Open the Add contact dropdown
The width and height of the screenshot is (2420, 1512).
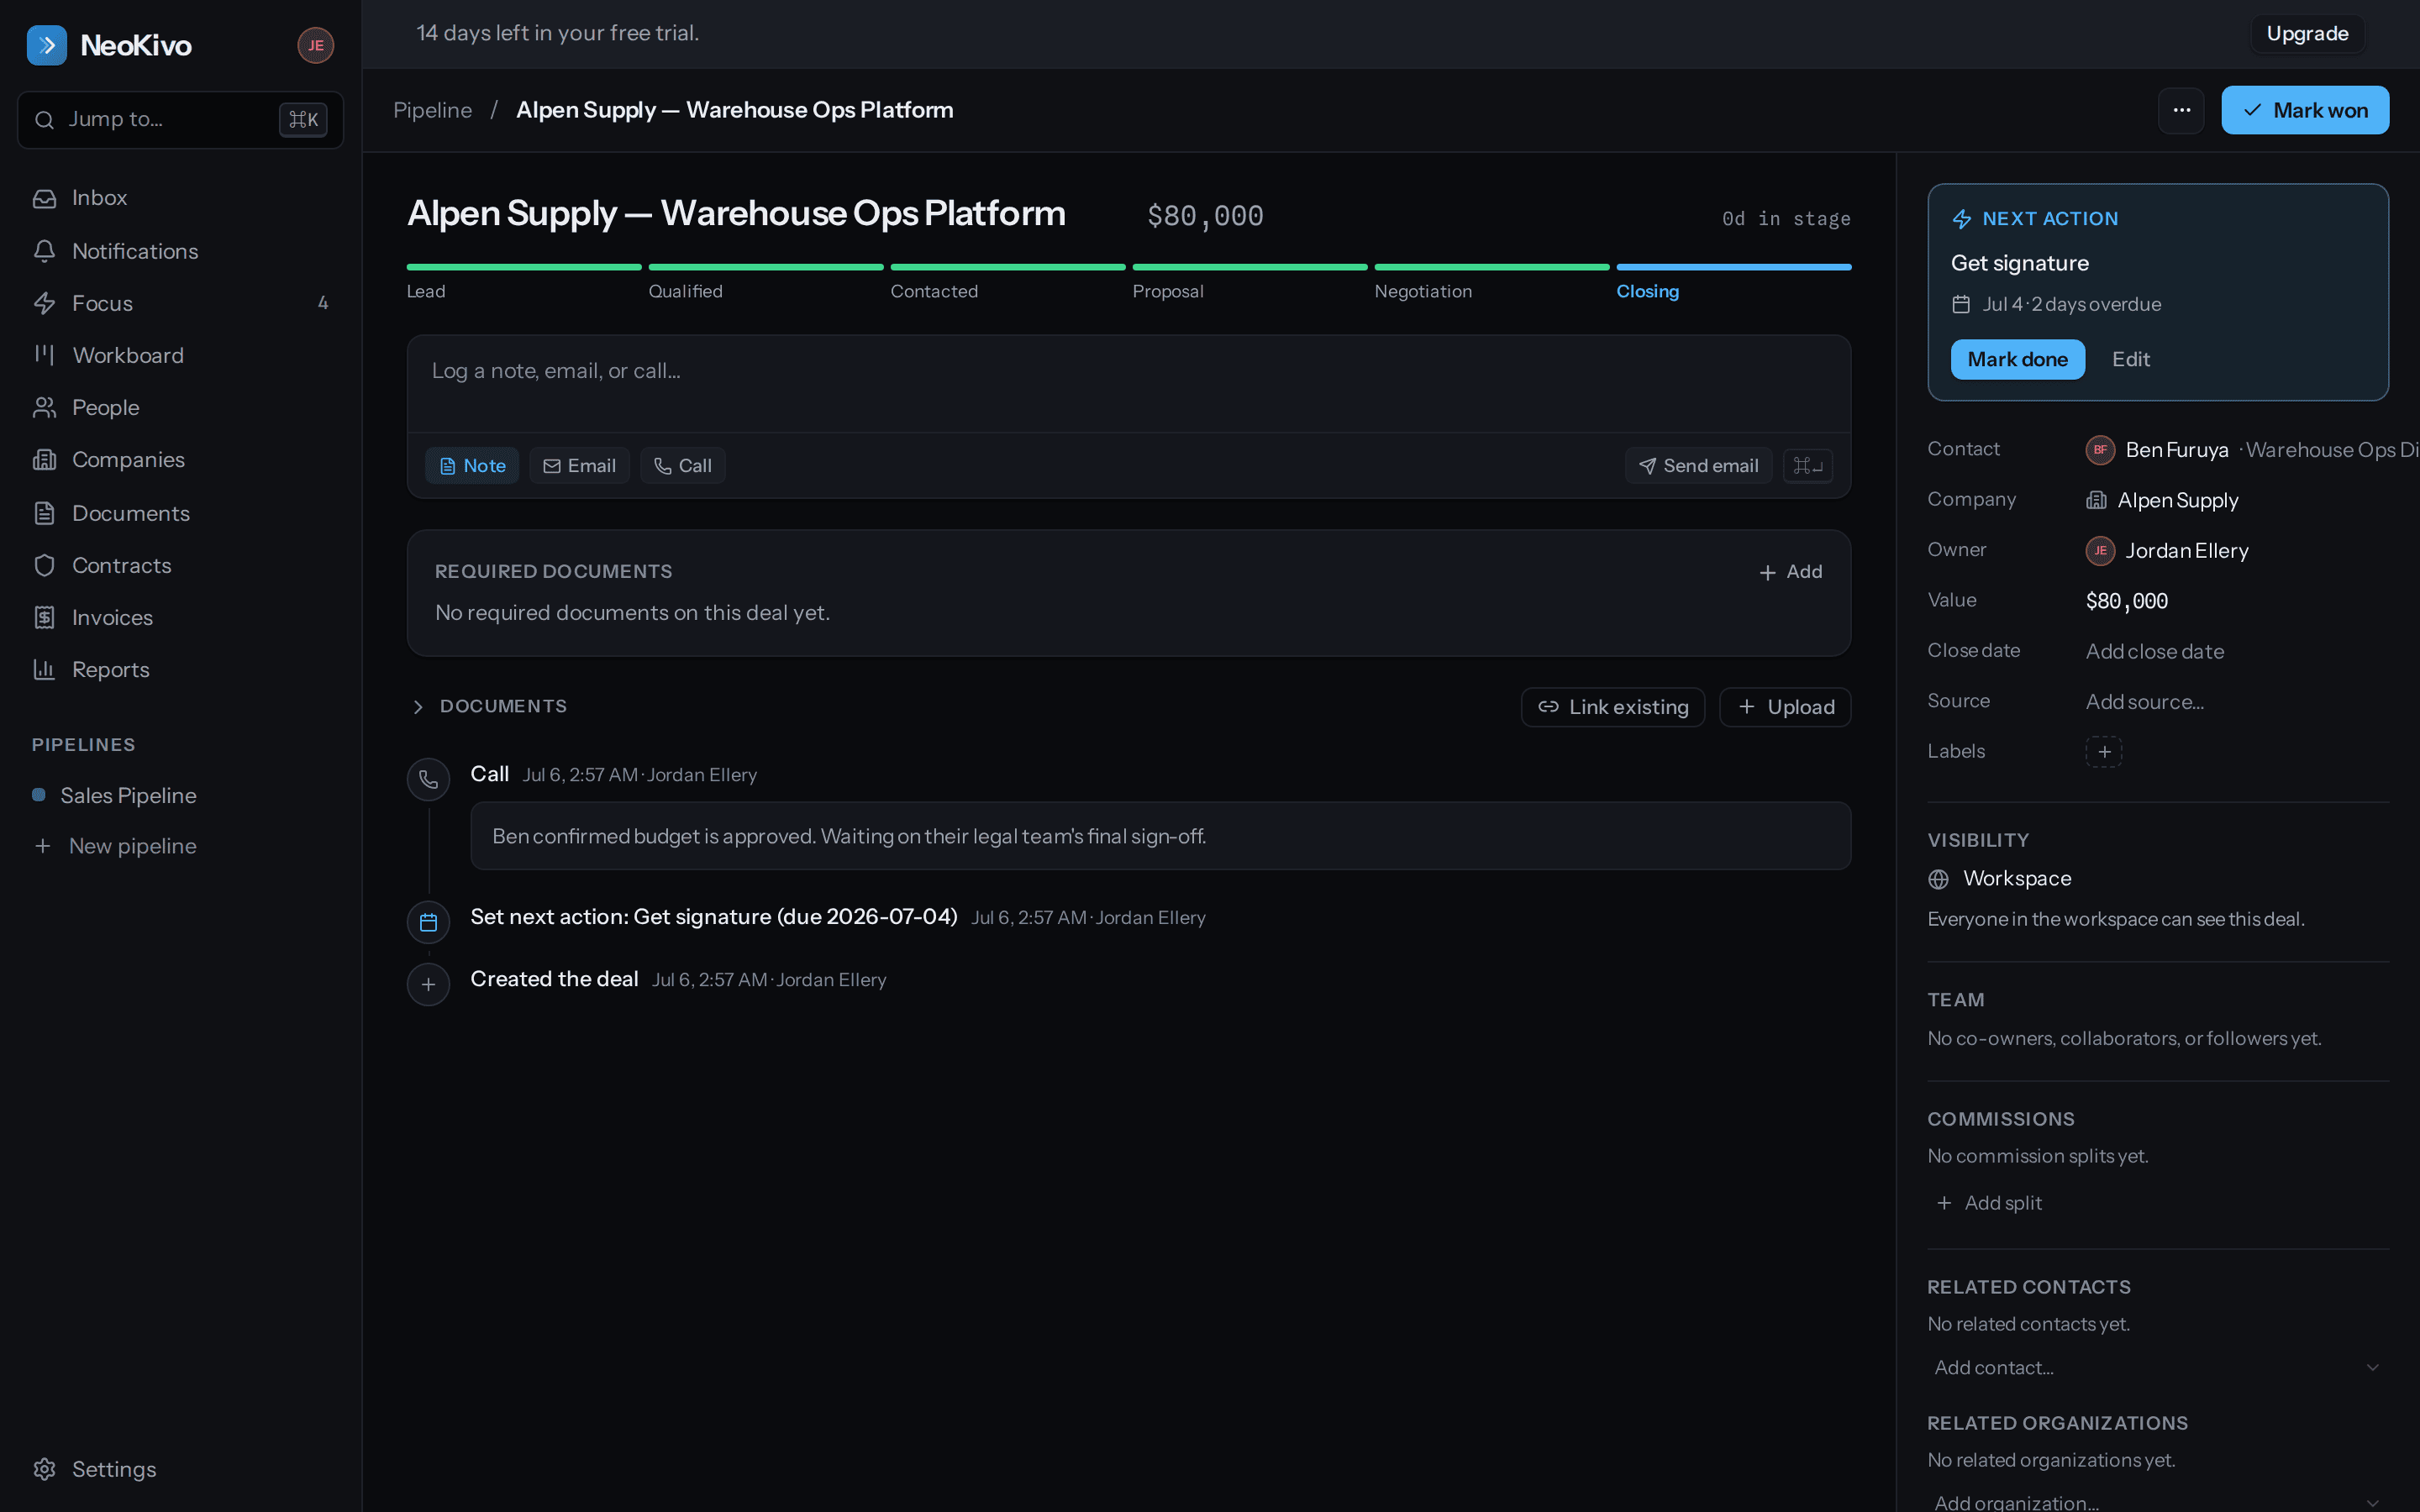coord(2157,1367)
